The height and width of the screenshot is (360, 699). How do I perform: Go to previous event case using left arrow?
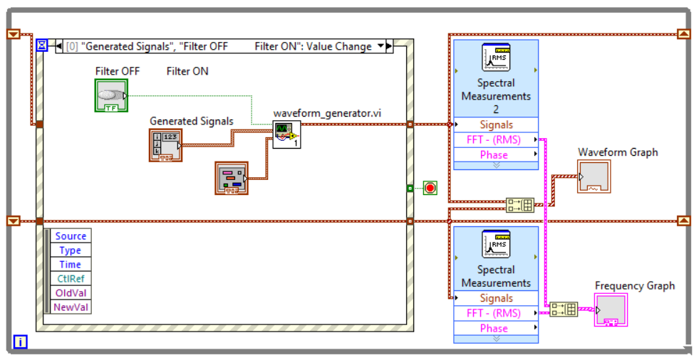59,46
